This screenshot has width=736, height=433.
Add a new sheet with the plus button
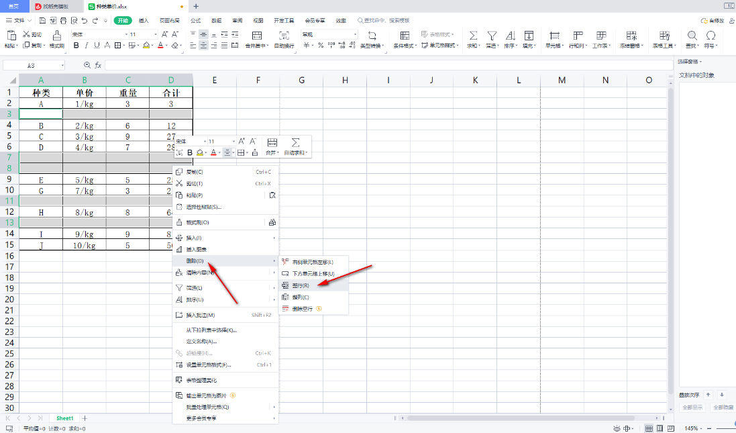coord(85,418)
